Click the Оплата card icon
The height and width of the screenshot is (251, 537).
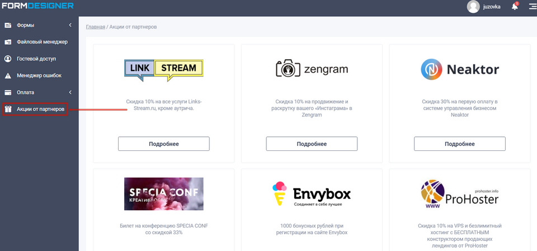tap(8, 92)
